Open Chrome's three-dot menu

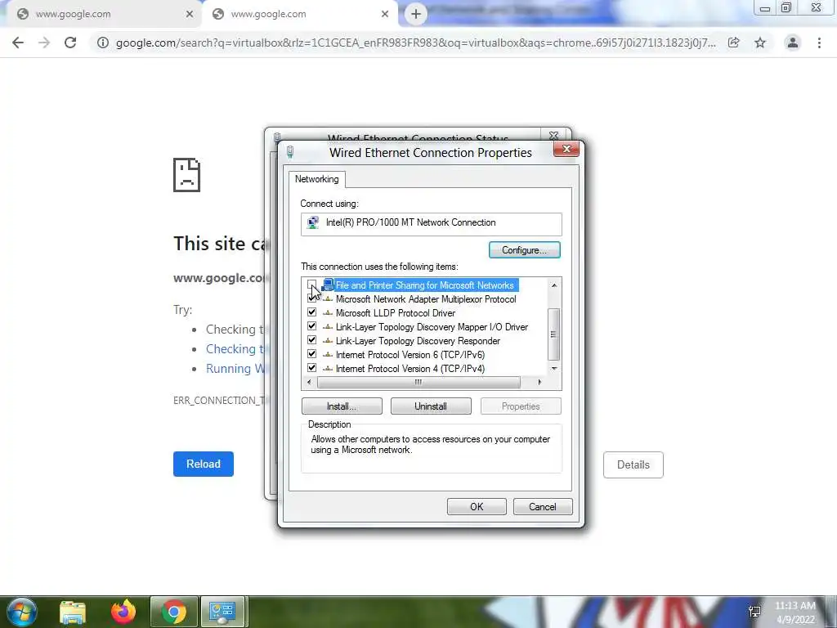pos(819,43)
